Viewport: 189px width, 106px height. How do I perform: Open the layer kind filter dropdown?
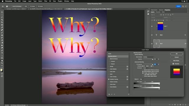click(155, 15)
